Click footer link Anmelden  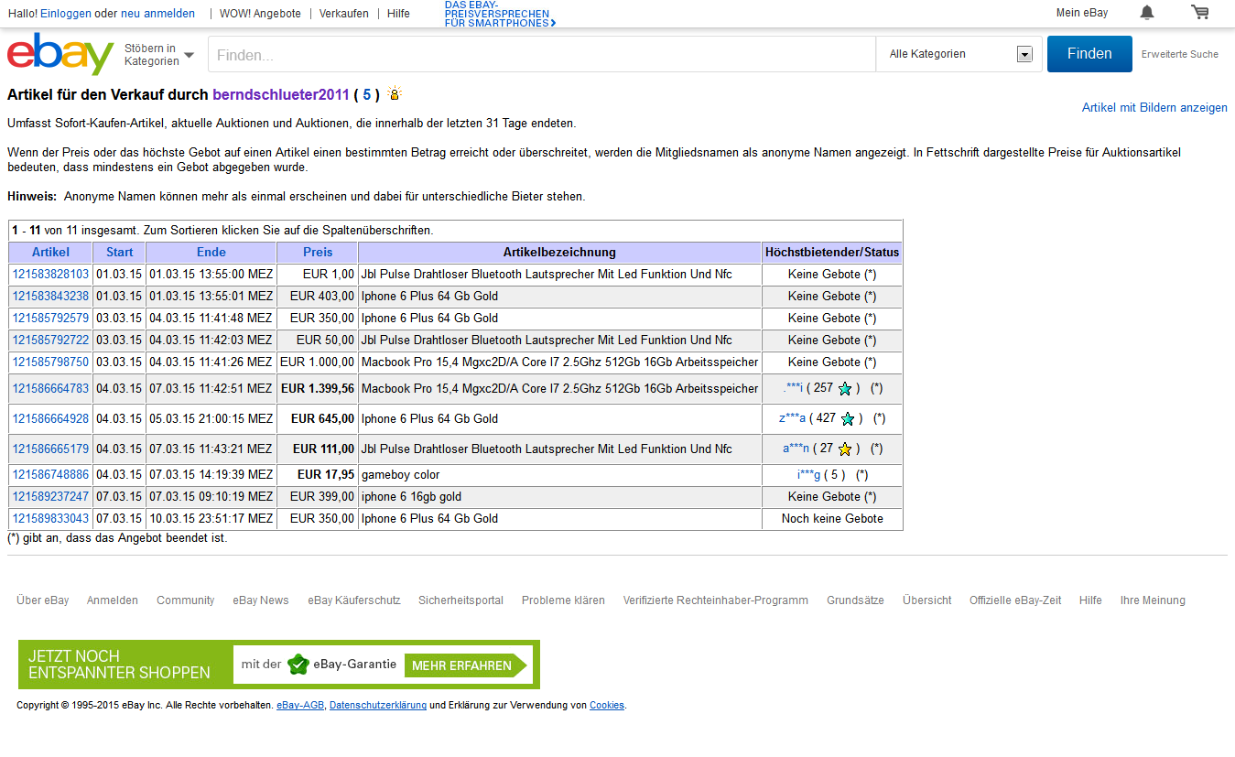[x=112, y=600]
